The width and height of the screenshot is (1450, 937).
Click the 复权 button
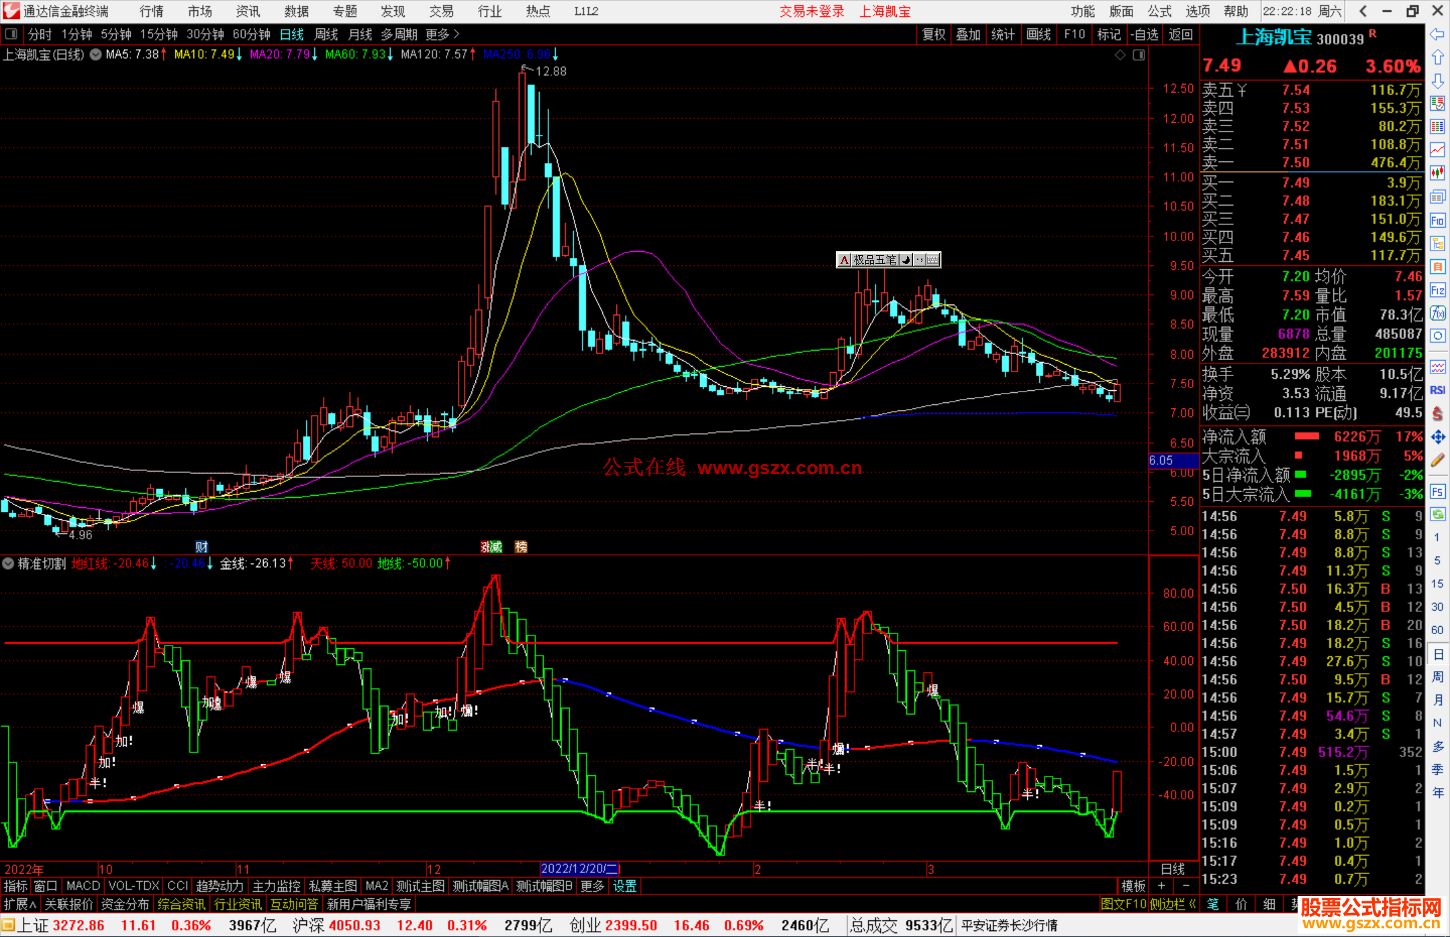coord(934,34)
